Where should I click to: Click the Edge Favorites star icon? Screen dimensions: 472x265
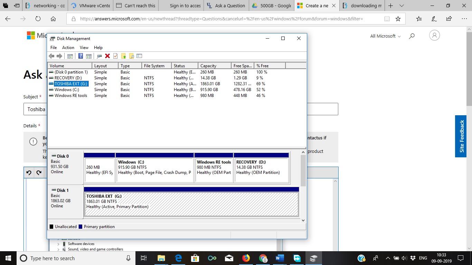coord(398,19)
